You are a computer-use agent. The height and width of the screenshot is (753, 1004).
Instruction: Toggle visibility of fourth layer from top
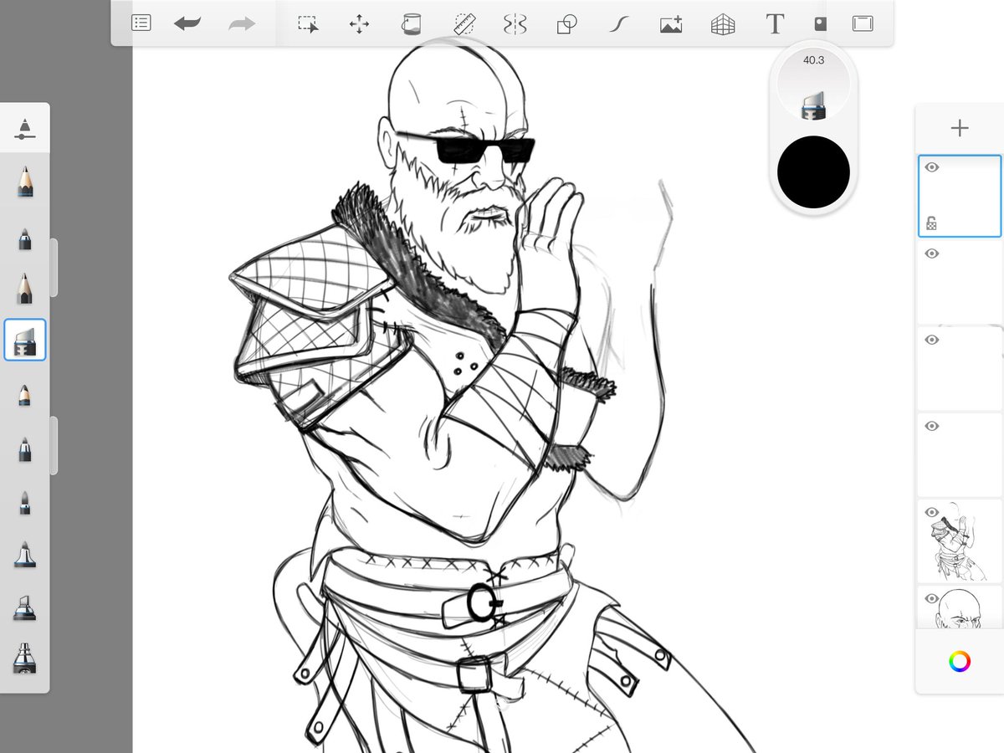click(x=932, y=426)
